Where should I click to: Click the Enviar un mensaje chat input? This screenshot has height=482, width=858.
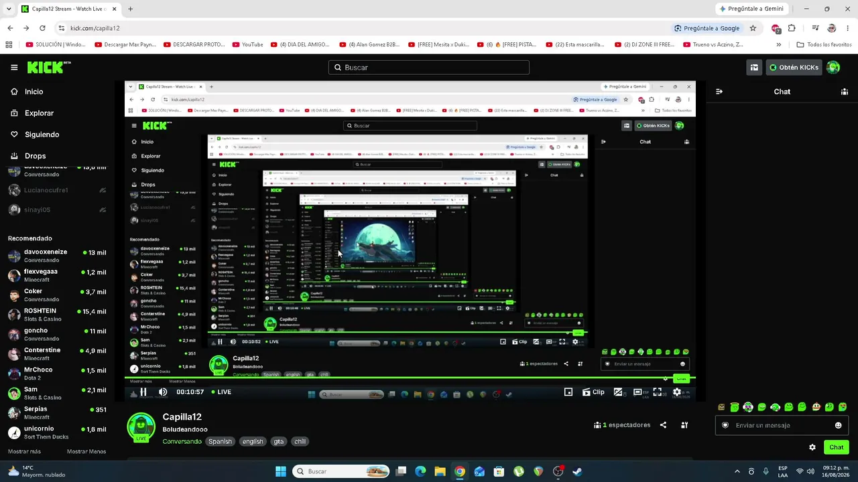(x=782, y=426)
